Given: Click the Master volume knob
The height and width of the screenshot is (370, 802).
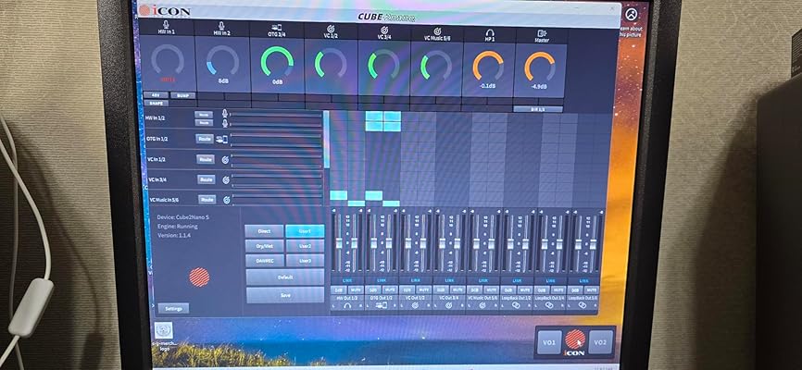Looking at the screenshot, I should click(540, 67).
